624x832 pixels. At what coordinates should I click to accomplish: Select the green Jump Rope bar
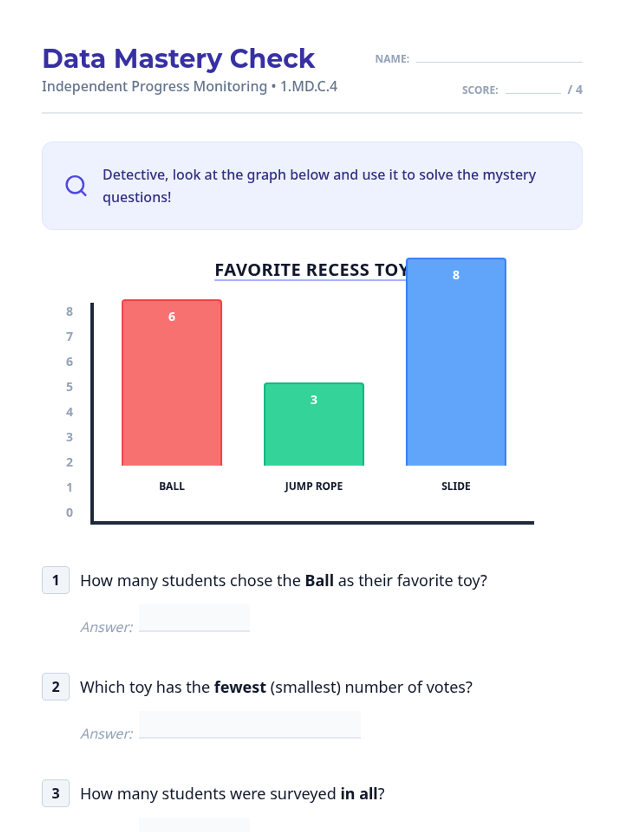tap(314, 432)
